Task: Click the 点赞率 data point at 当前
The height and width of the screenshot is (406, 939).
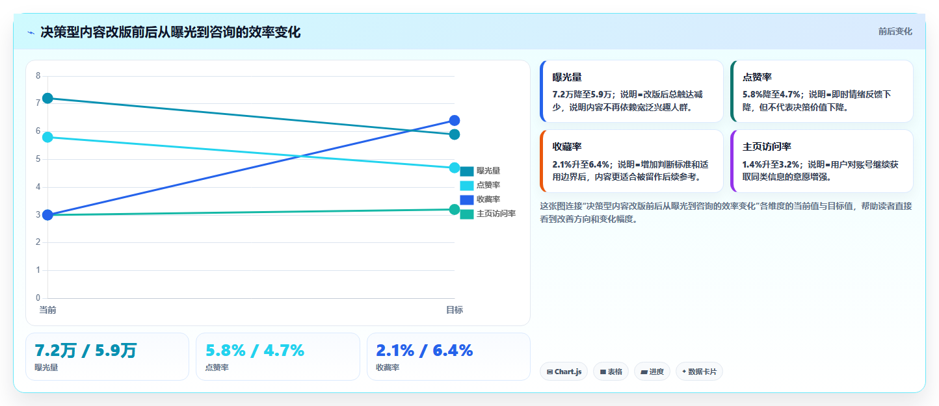Action: point(47,137)
